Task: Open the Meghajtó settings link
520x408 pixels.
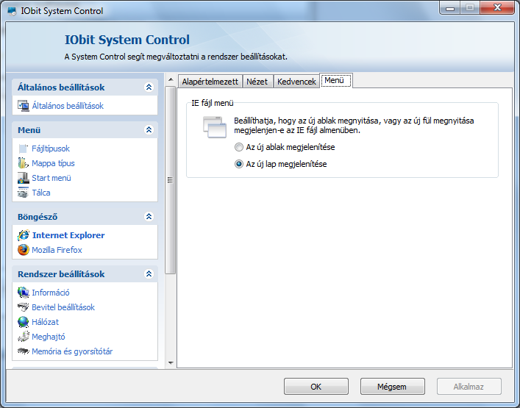Action: click(x=49, y=337)
